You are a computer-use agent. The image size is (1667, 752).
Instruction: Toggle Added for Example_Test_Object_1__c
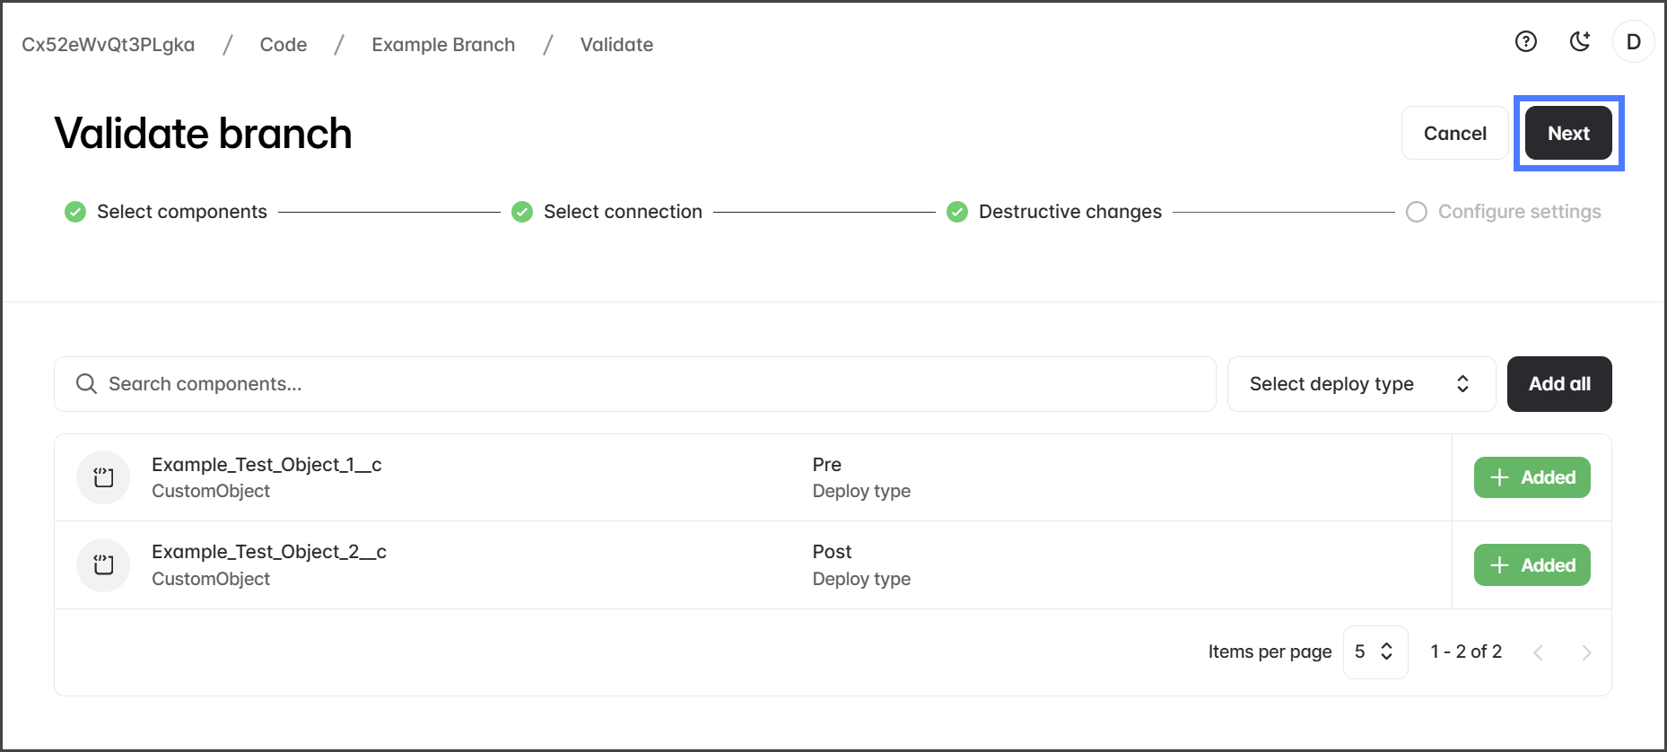click(x=1532, y=477)
